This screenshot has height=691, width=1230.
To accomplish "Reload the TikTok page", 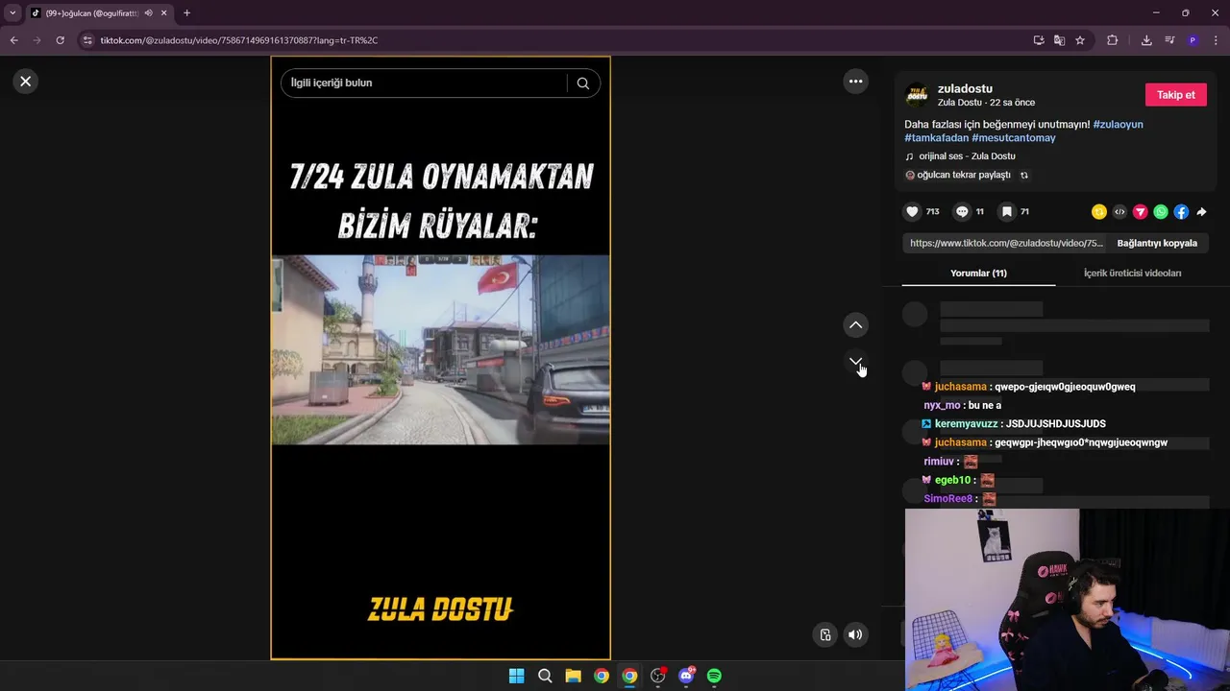I will (x=60, y=40).
